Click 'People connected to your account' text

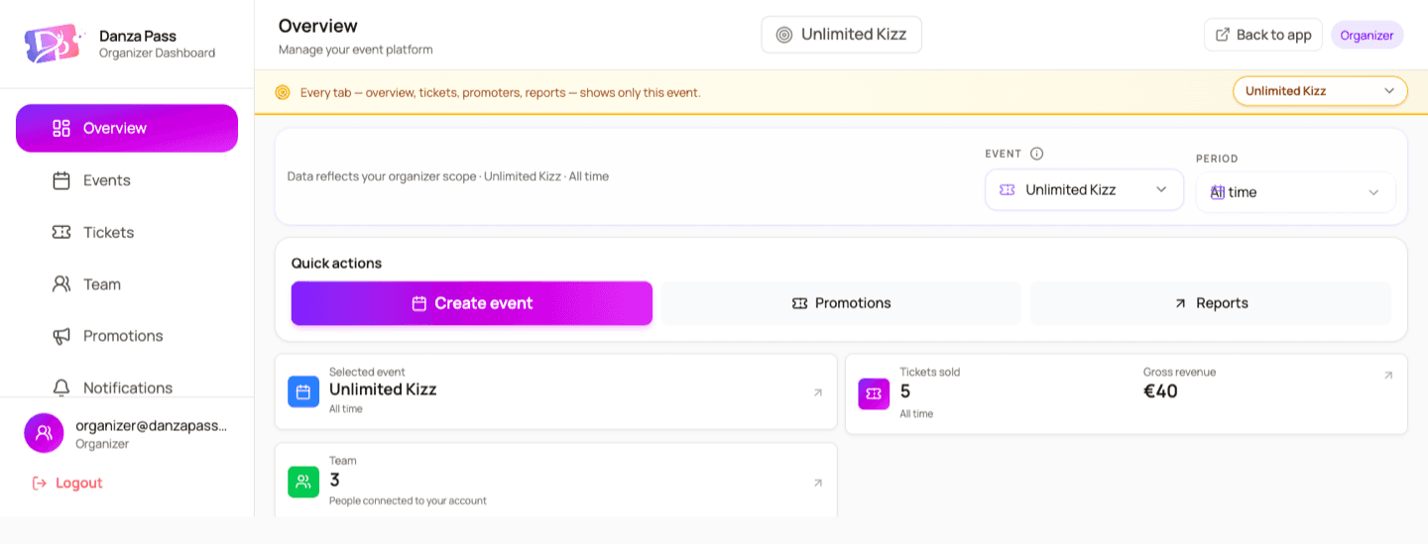(x=408, y=500)
